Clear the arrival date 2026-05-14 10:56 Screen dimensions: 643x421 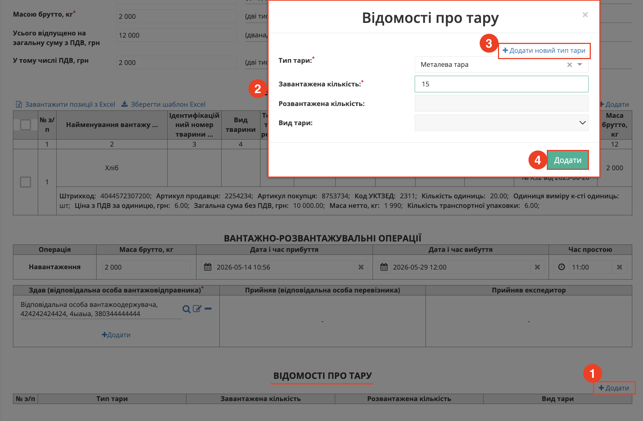pos(361,267)
